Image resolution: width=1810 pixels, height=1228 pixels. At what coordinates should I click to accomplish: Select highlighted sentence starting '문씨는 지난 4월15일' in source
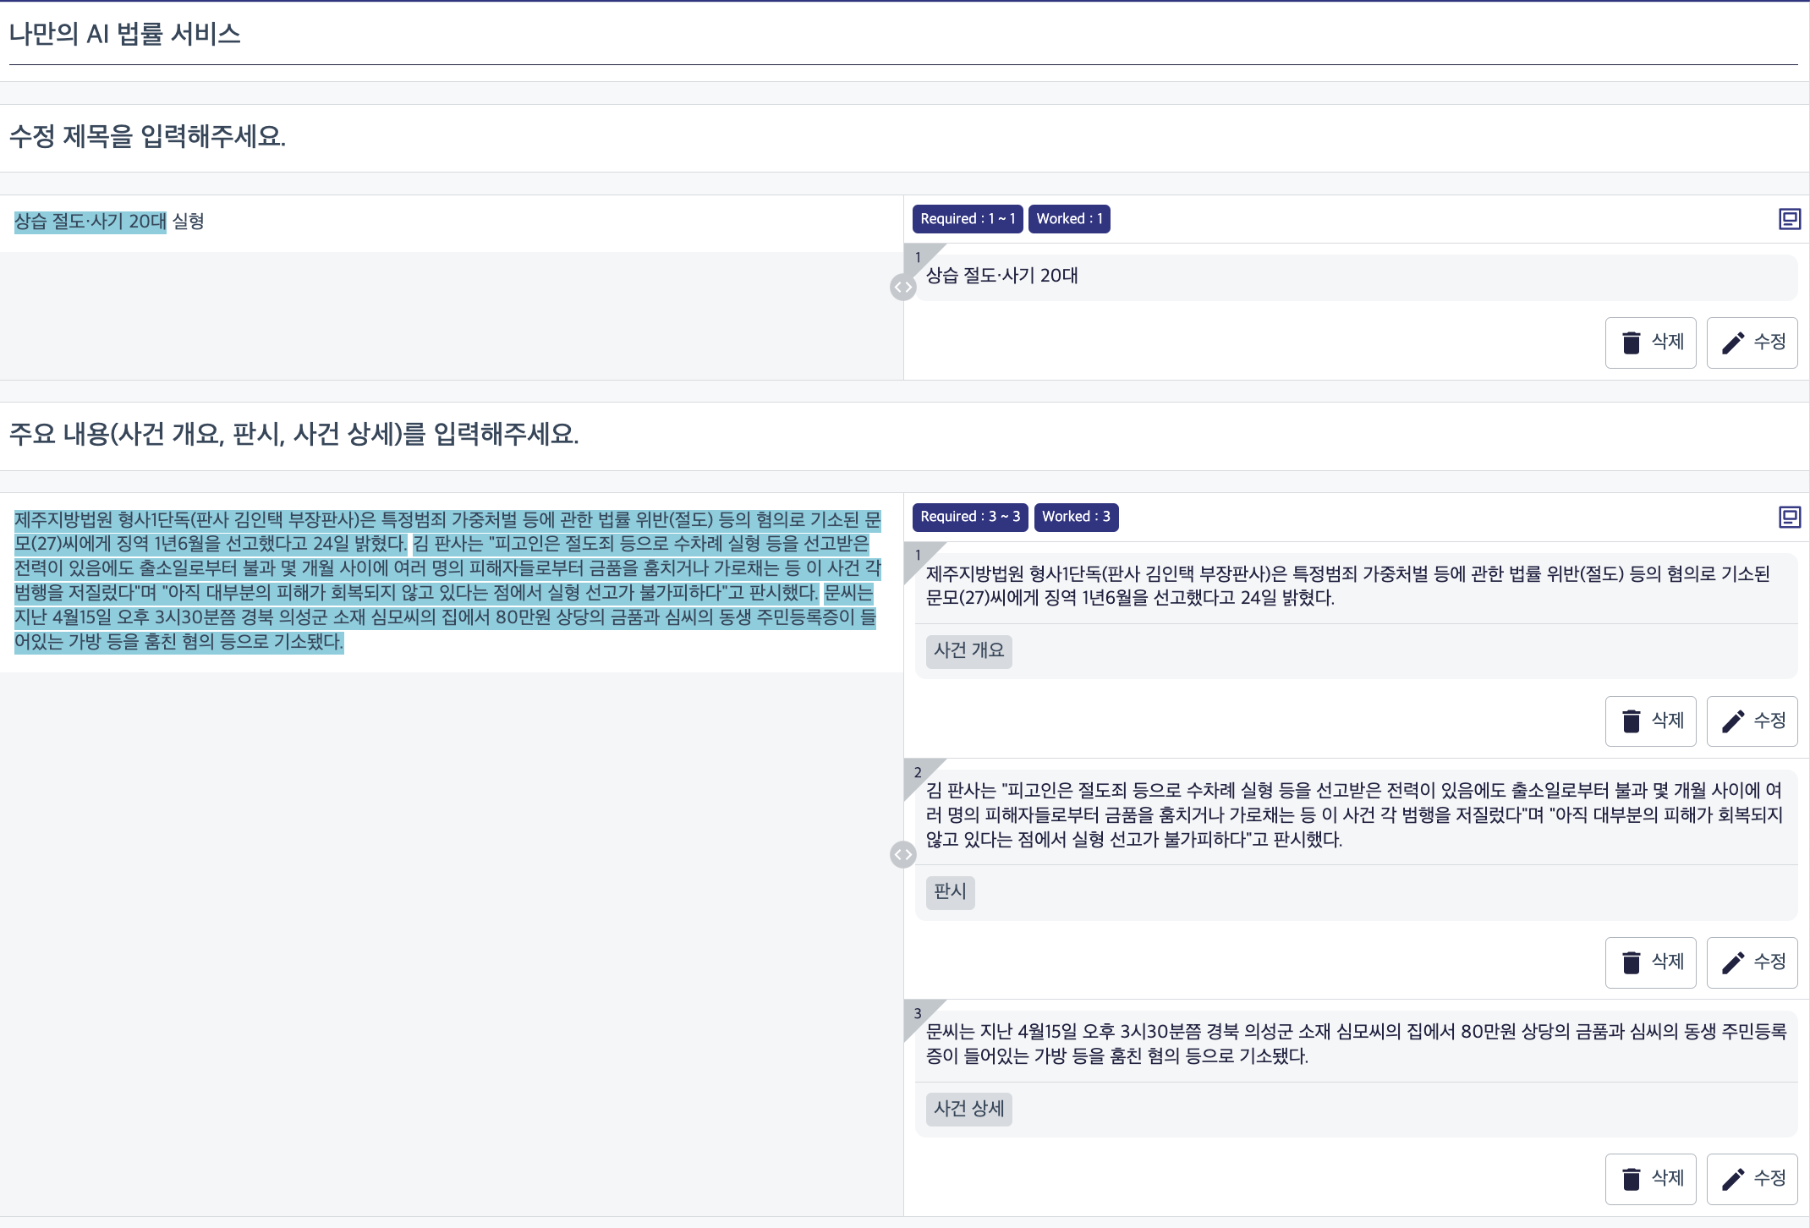click(445, 617)
